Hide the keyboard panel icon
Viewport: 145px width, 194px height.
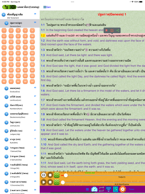click(x=108, y=189)
